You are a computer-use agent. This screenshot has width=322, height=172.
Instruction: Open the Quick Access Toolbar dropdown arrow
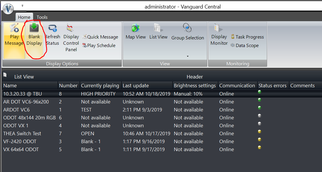pyautogui.click(x=23, y=6)
